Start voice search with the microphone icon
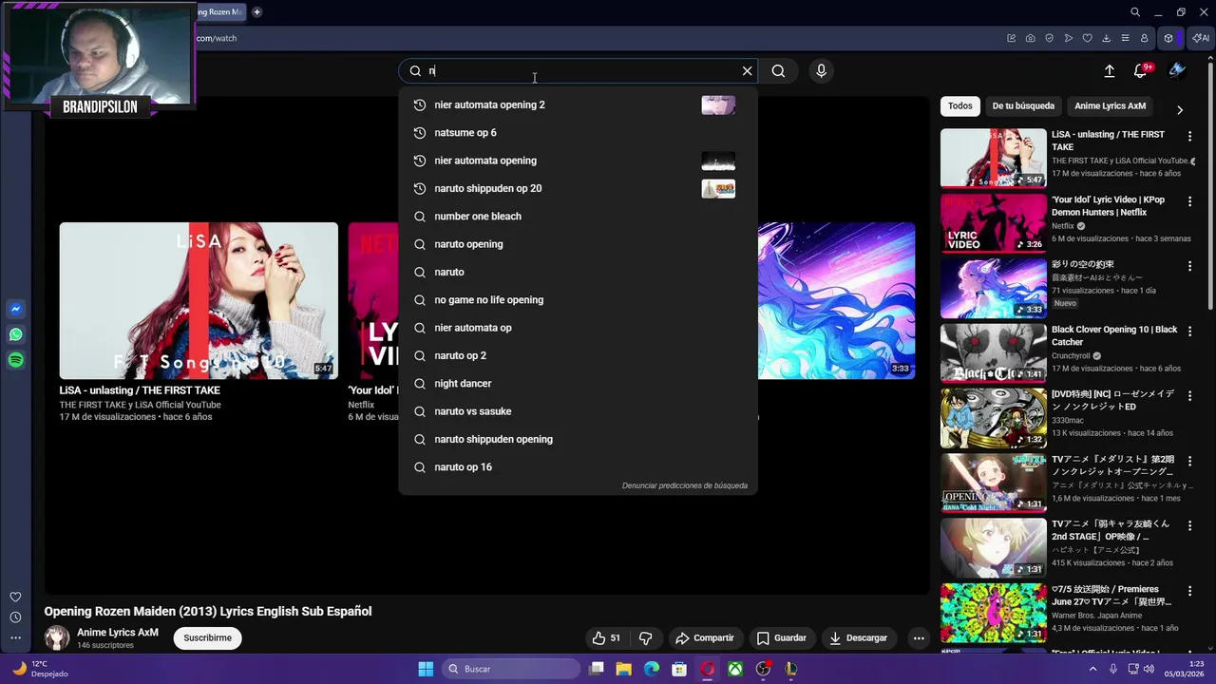 coord(821,71)
